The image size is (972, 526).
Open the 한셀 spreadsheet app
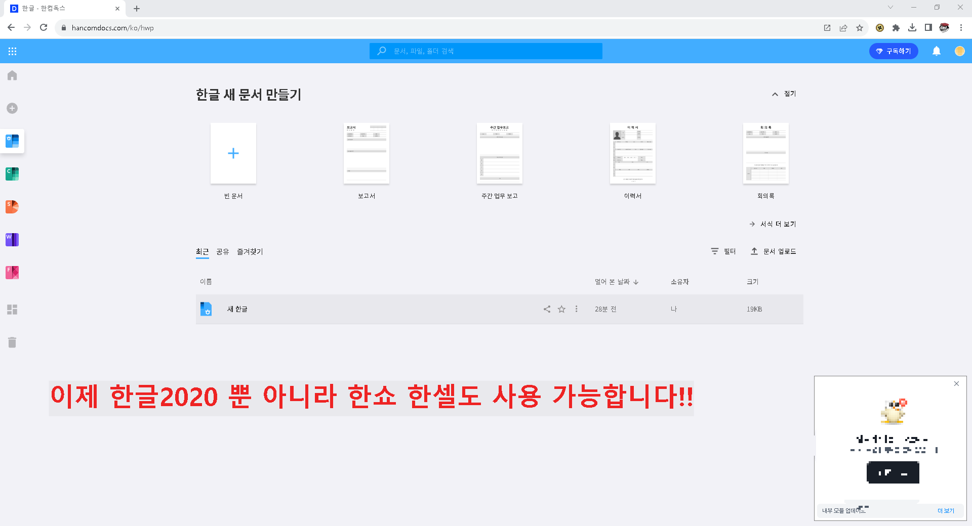point(12,173)
